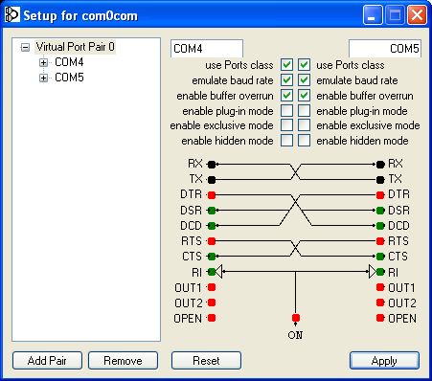Image resolution: width=432 pixels, height=381 pixels.
Task: Click the ON signal pin at bottom
Action: click(296, 318)
